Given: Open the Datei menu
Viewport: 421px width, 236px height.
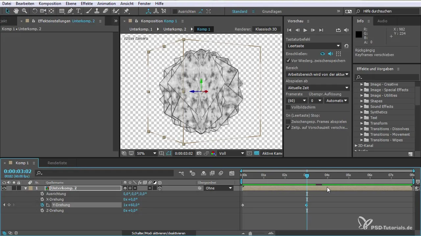Looking at the screenshot, I should [7, 3].
